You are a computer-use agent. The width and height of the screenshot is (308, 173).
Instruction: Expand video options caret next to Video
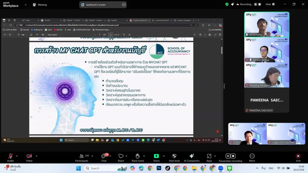pos(36,156)
